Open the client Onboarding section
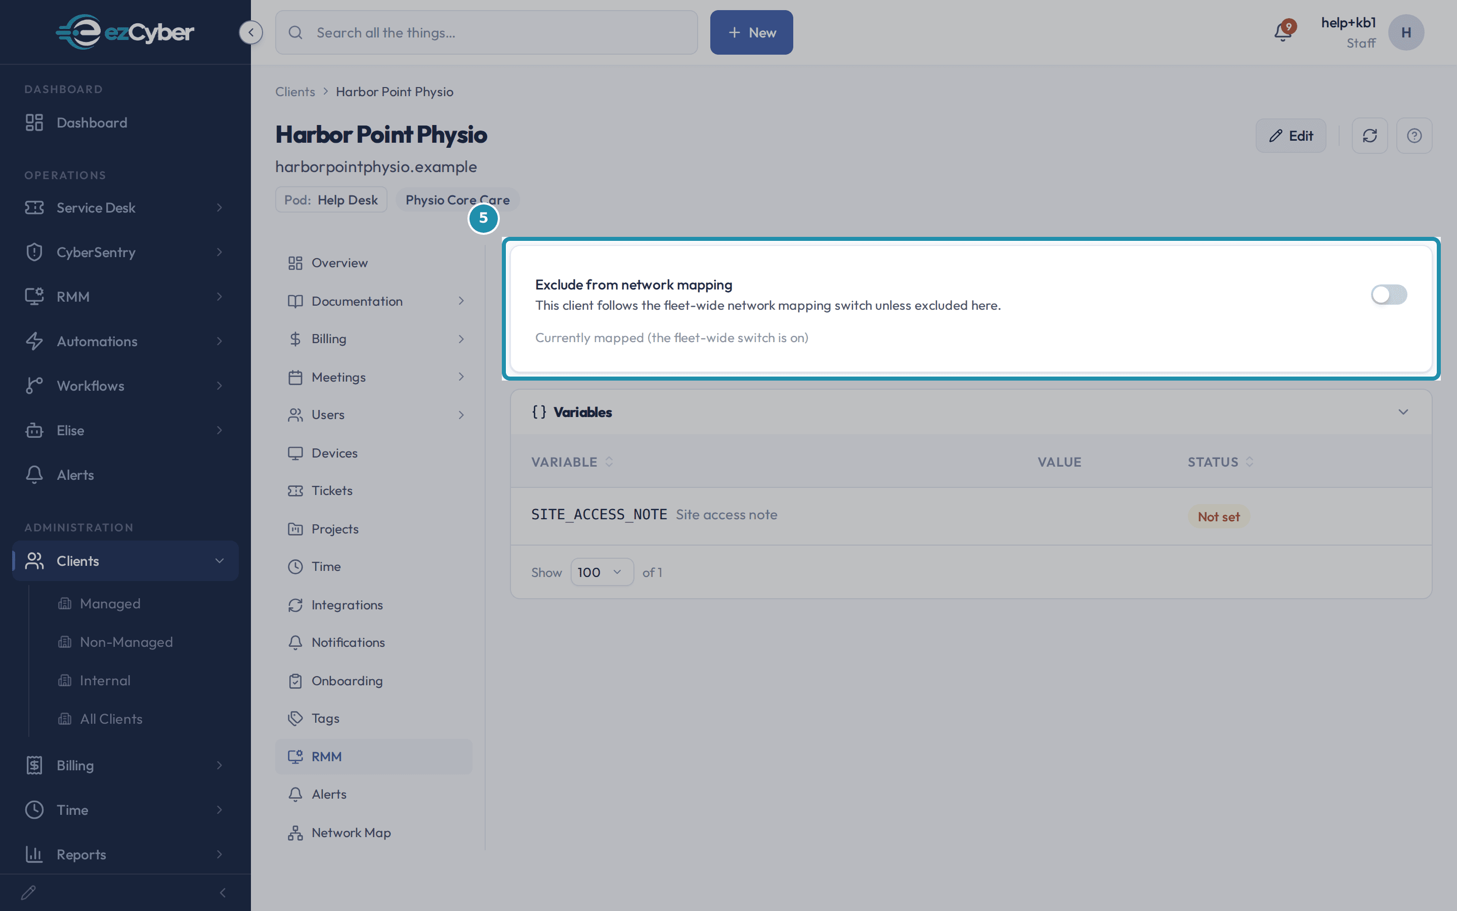The width and height of the screenshot is (1457, 911). pyautogui.click(x=373, y=681)
